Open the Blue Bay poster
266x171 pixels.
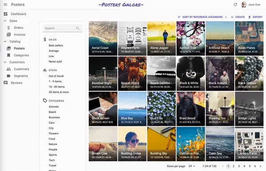[x=132, y=109]
